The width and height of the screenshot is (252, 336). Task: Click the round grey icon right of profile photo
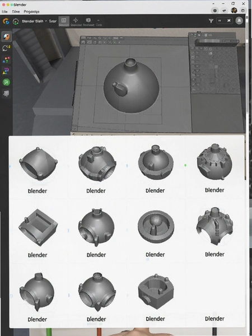[243, 10]
